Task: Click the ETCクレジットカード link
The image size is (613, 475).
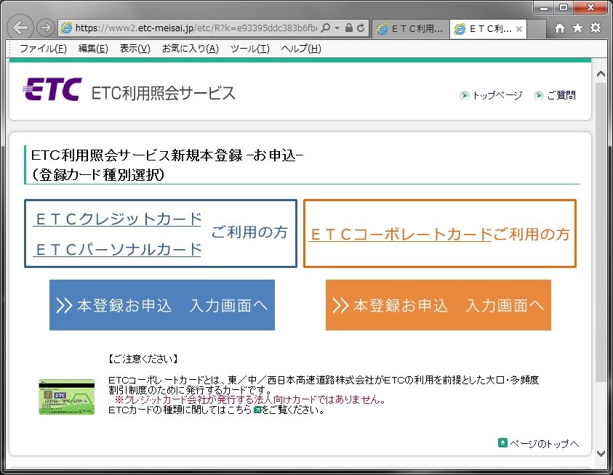Action: click(x=118, y=219)
